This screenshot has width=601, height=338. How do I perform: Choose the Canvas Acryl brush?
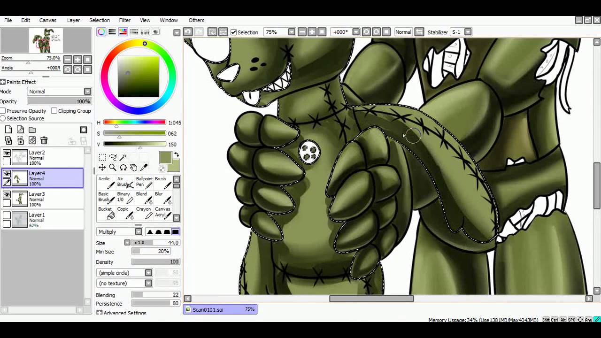click(x=163, y=213)
